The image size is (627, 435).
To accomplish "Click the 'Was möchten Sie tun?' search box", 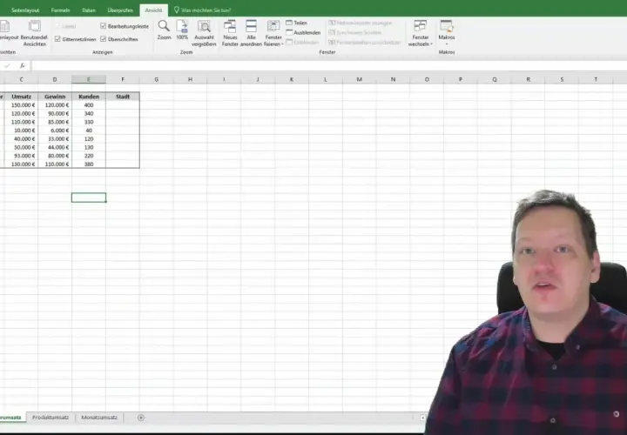I will pyautogui.click(x=202, y=10).
